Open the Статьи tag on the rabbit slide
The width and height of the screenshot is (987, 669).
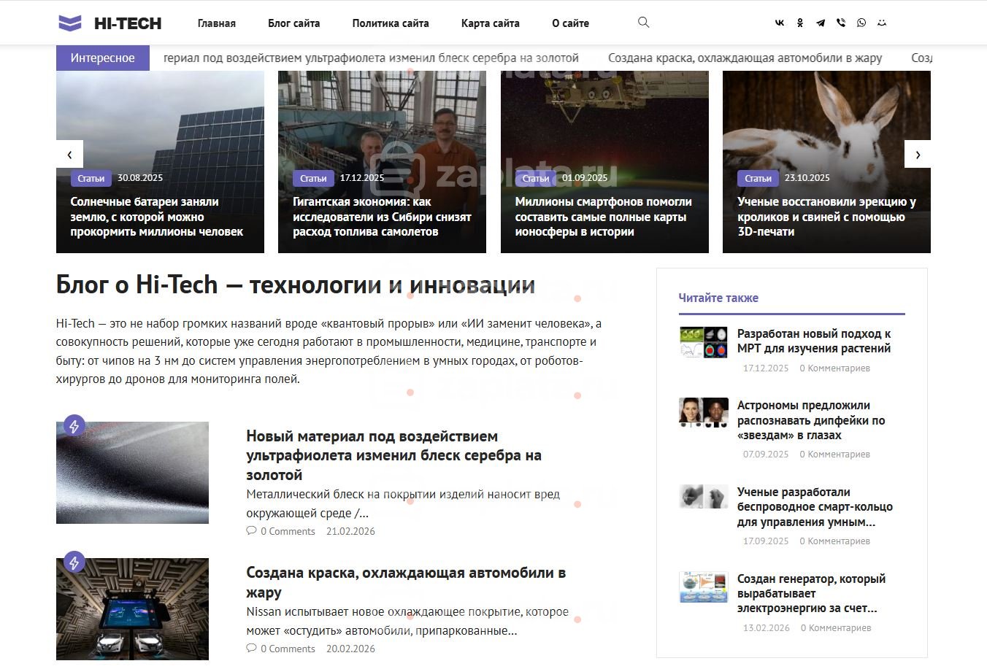(x=758, y=178)
